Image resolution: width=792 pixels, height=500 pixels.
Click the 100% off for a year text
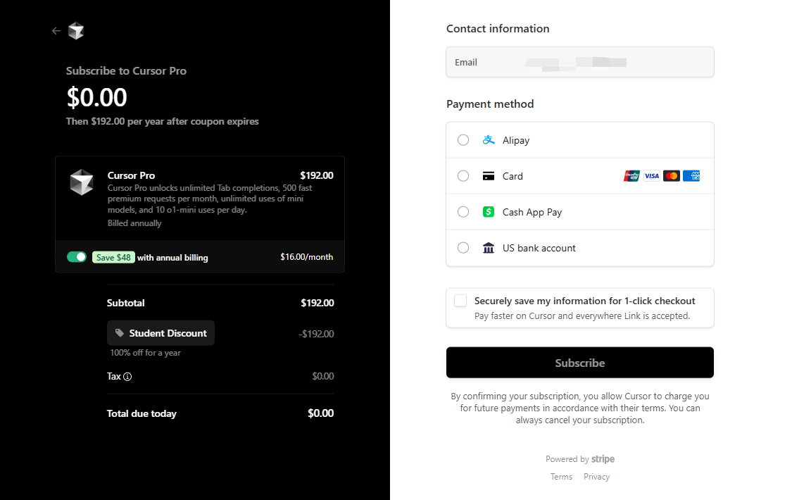(x=146, y=353)
